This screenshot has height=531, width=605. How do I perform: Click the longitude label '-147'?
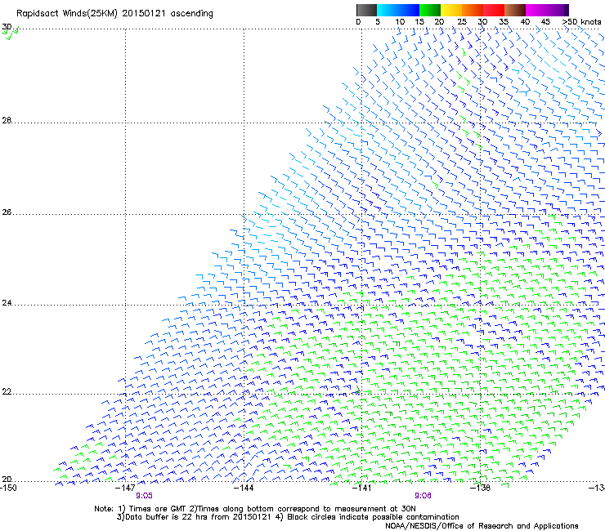tap(125, 488)
